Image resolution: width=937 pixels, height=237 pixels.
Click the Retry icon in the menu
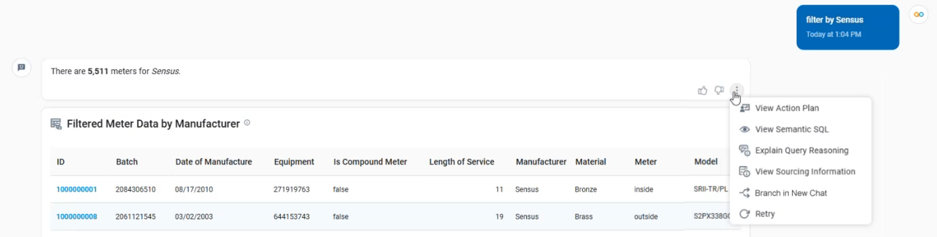click(744, 214)
